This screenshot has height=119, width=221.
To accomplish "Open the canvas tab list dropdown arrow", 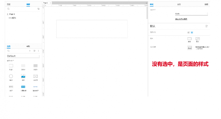I will point(147,3).
